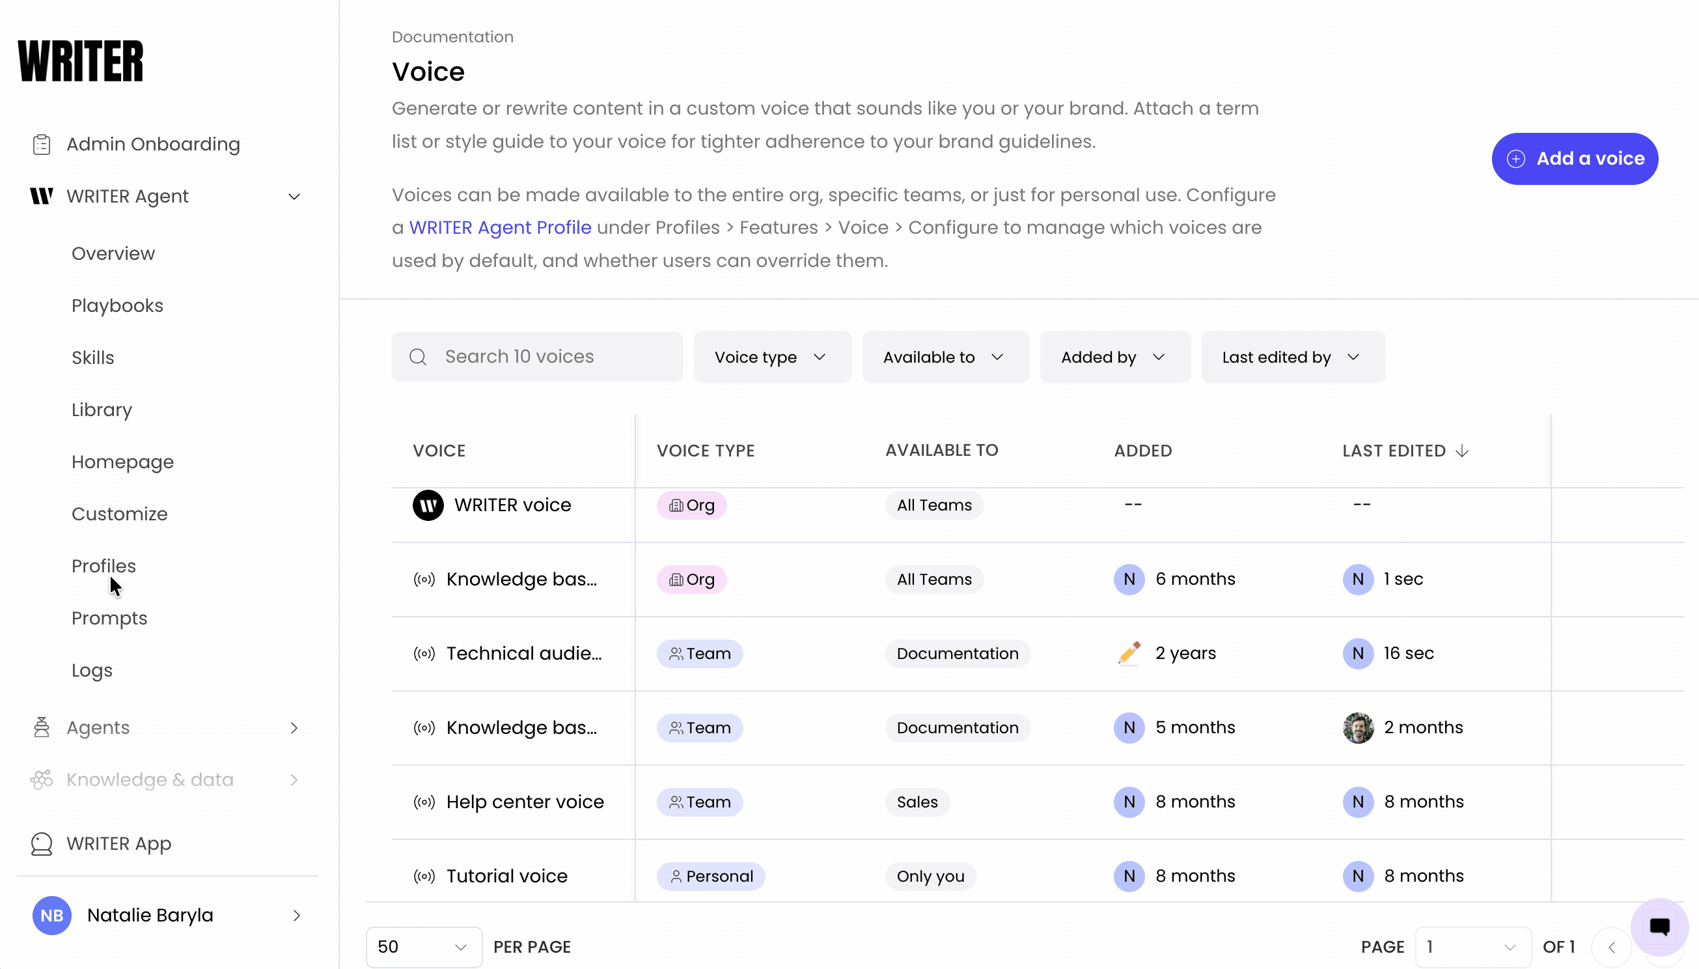
Task: Open the Available to filter dropdown
Action: tap(945, 357)
